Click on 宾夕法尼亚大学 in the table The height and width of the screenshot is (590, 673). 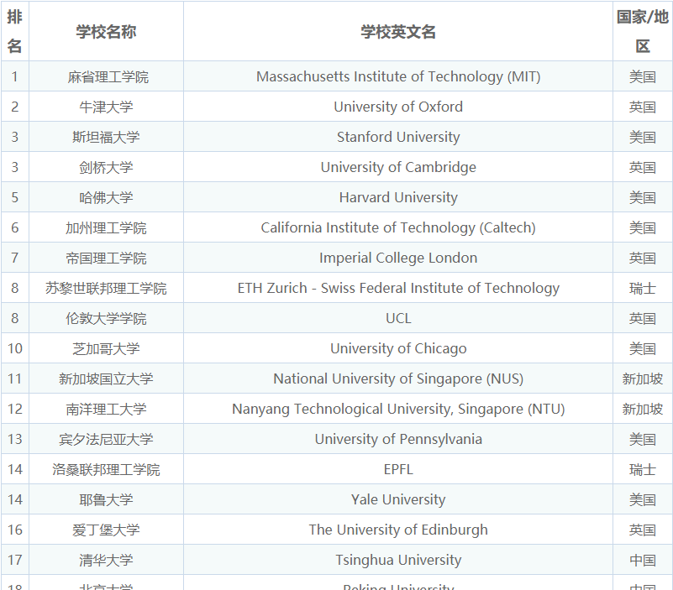tap(106, 439)
